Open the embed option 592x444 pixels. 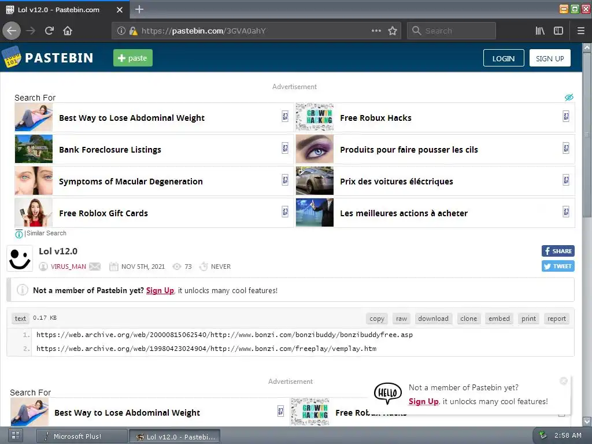point(499,319)
